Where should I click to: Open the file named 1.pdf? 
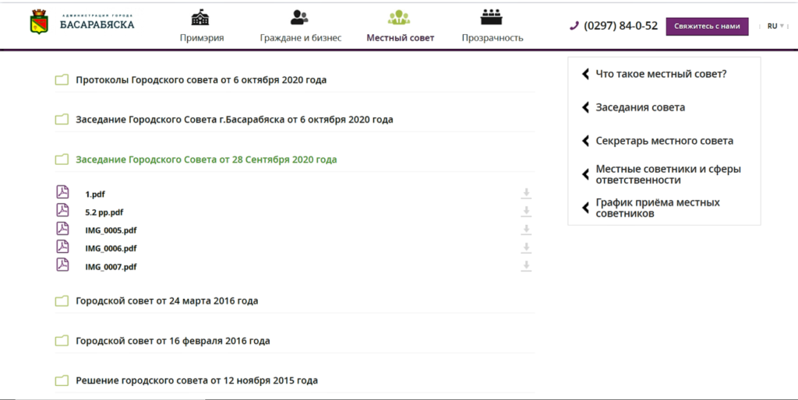pyautogui.click(x=95, y=194)
